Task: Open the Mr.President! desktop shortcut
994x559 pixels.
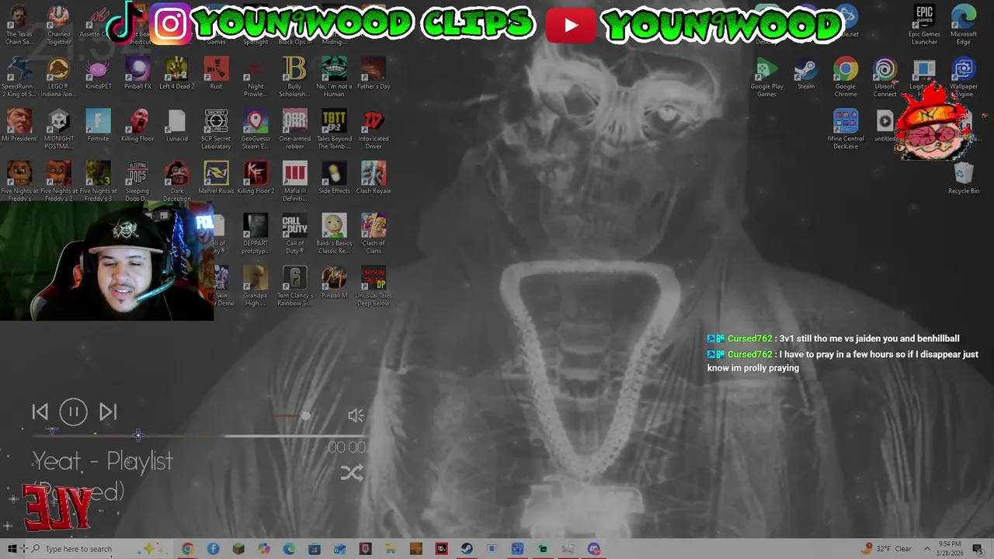Action: [x=19, y=126]
